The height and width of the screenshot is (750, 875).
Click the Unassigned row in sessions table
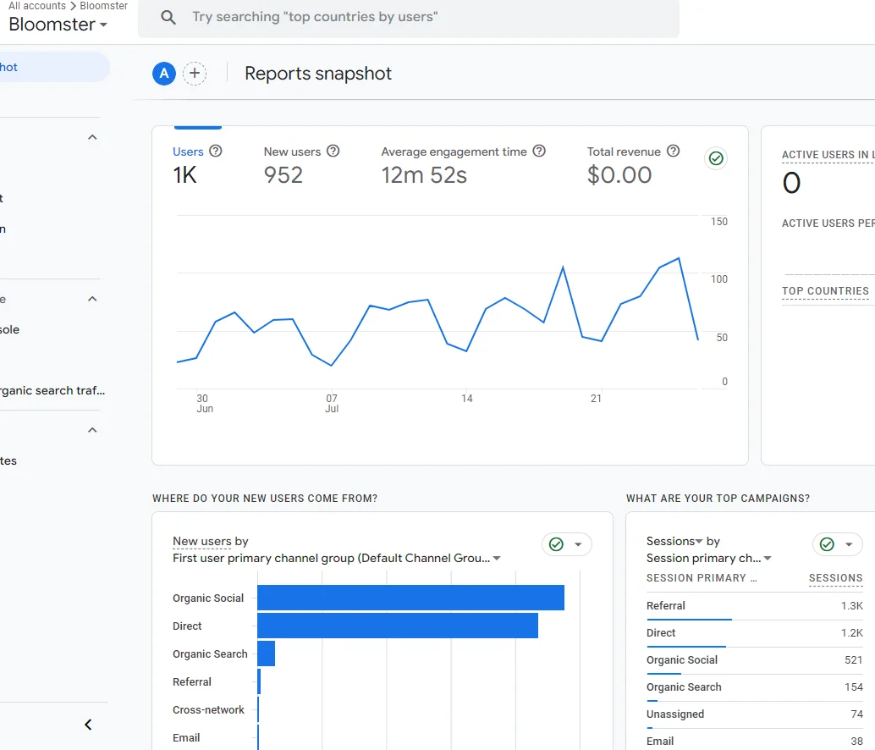coord(755,714)
